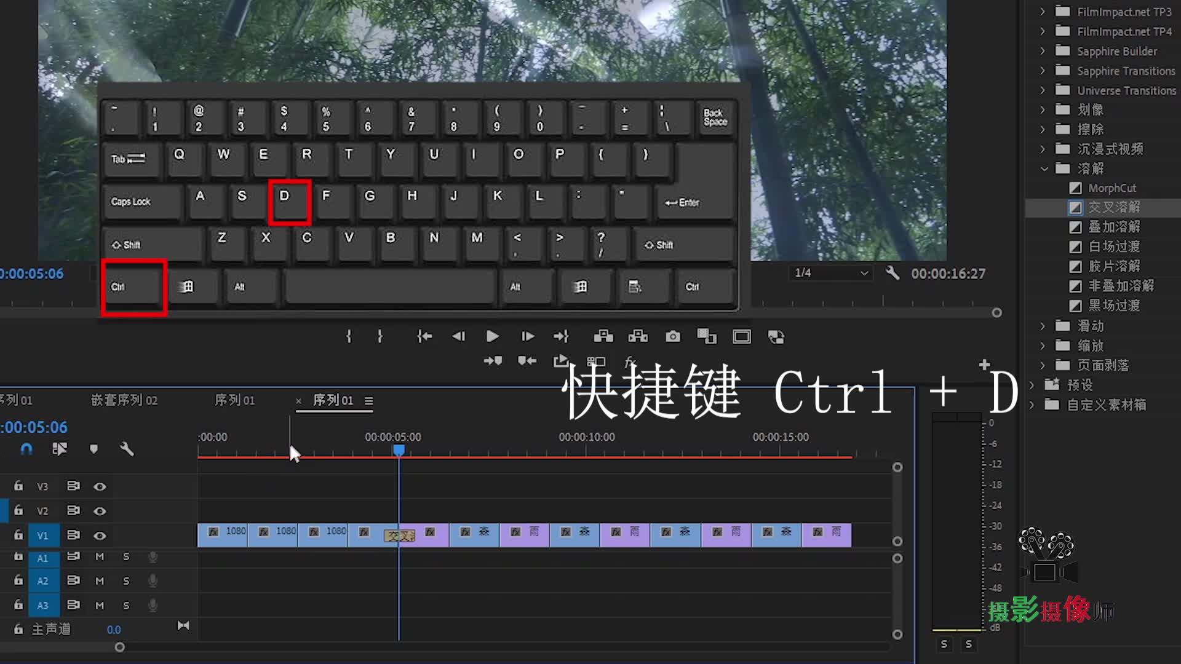Screen dimensions: 1181x664
Task: Hide the V3 track with its eye icon
Action: coord(100,486)
